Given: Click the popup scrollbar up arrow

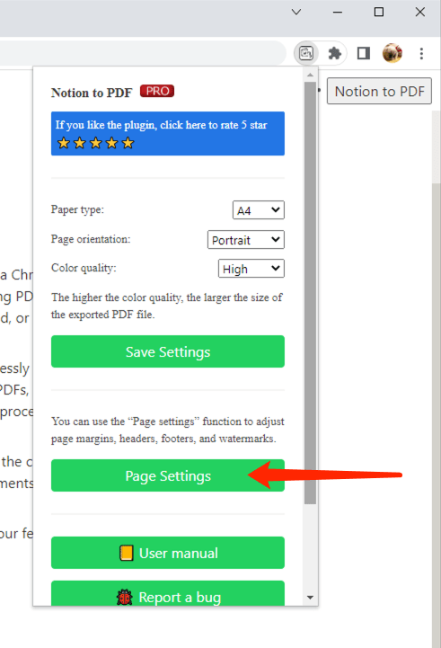Looking at the screenshot, I should (310, 75).
